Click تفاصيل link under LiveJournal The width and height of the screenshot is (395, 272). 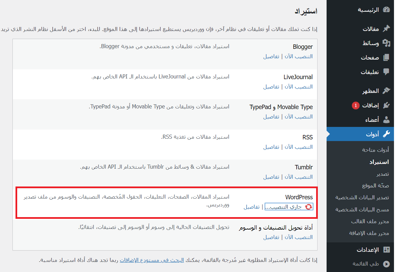point(271,87)
